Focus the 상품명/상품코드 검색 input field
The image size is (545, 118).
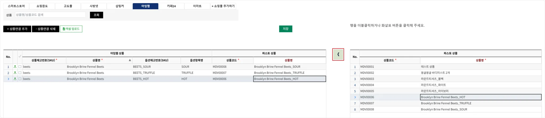click(x=50, y=15)
